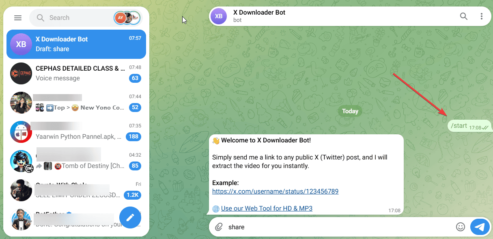The width and height of the screenshot is (493, 239).
Task: Click the 17:08 time on Welcome message
Action: (394, 211)
